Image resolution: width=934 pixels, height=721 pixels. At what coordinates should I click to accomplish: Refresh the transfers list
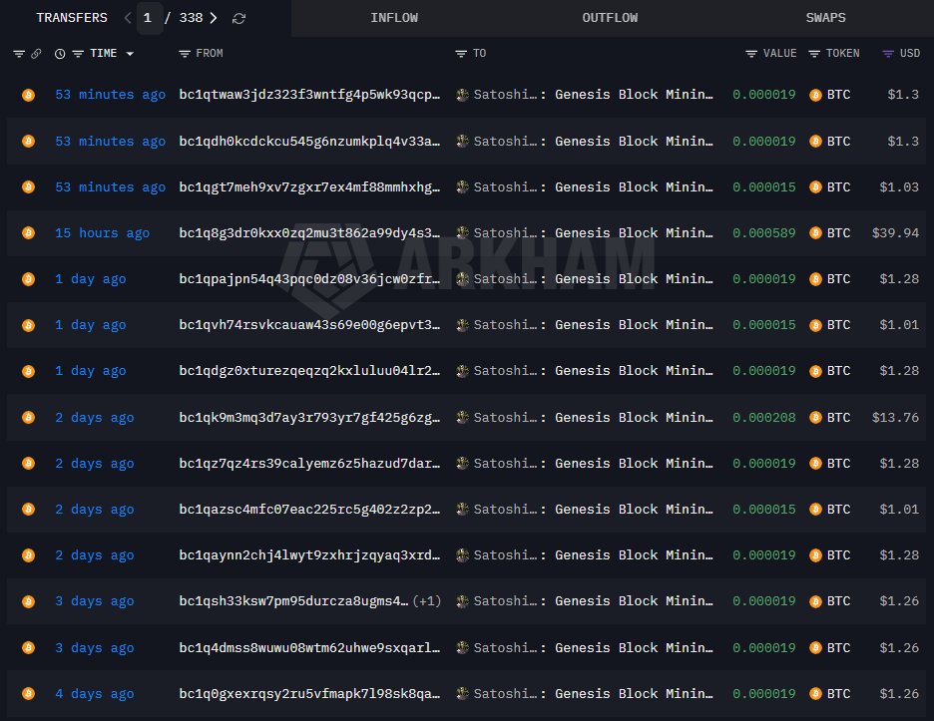coord(238,19)
